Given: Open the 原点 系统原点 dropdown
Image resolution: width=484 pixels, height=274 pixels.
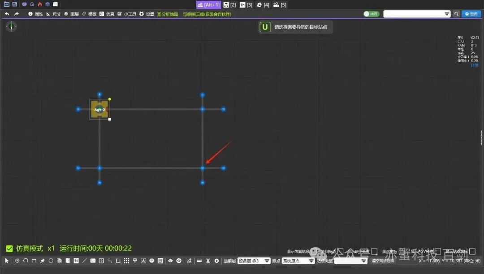Looking at the screenshot, I should [298, 261].
